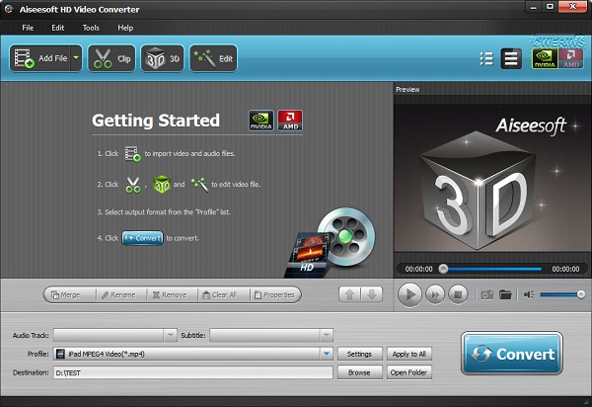Open the 3D settings tool
The width and height of the screenshot is (592, 407).
tap(162, 59)
